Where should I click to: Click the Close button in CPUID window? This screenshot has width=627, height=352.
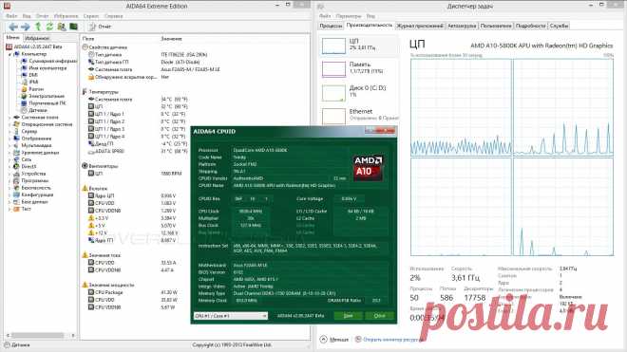(x=379, y=316)
